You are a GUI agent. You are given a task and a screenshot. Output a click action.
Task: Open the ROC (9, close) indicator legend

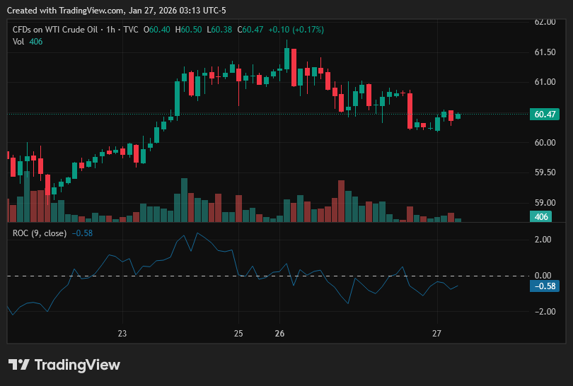pos(40,233)
